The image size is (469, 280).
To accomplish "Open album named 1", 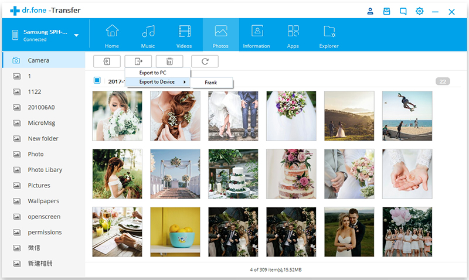I will click(43, 76).
